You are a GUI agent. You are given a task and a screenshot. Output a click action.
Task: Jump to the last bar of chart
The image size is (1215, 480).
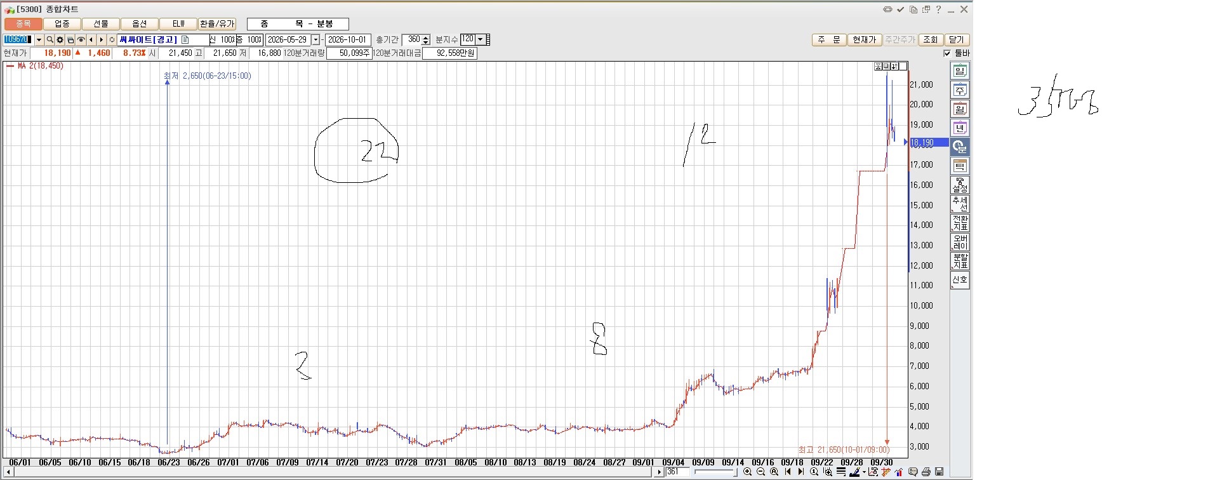click(800, 472)
